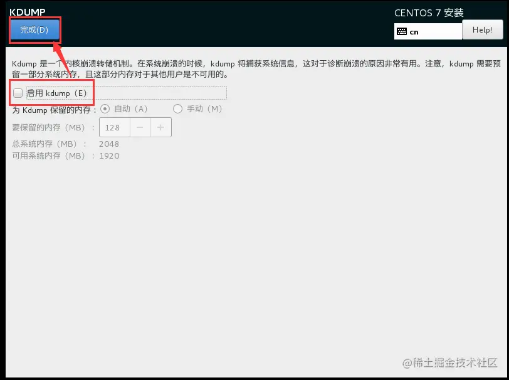Click the KDUMP title text
This screenshot has width=509, height=380.
(28, 12)
